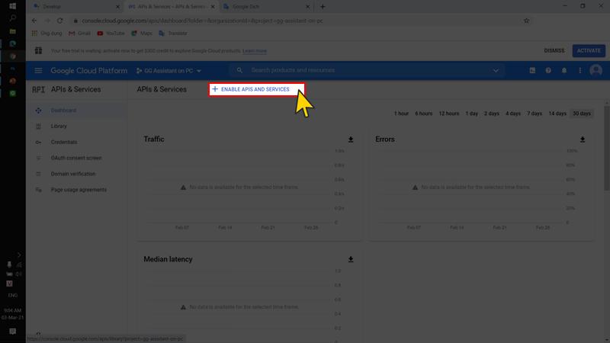Download the Errors chart data
This screenshot has width=610, height=343.
coord(583,139)
